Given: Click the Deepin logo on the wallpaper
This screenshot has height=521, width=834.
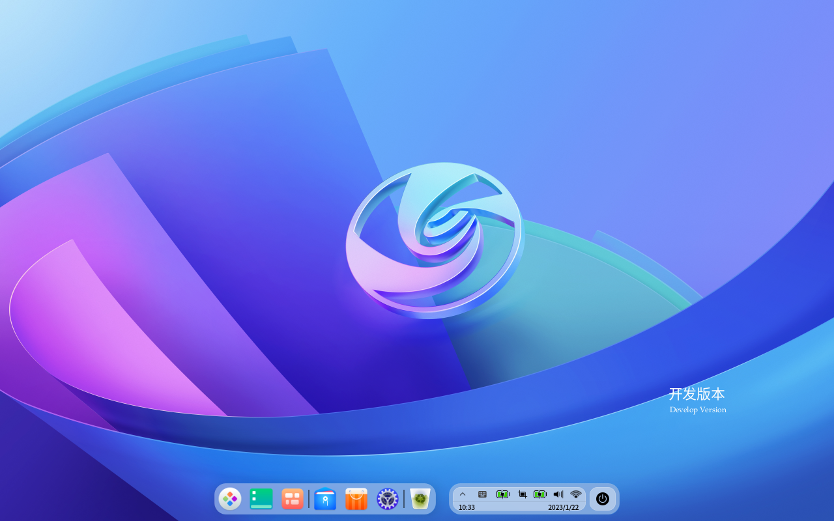Looking at the screenshot, I should [x=435, y=240].
